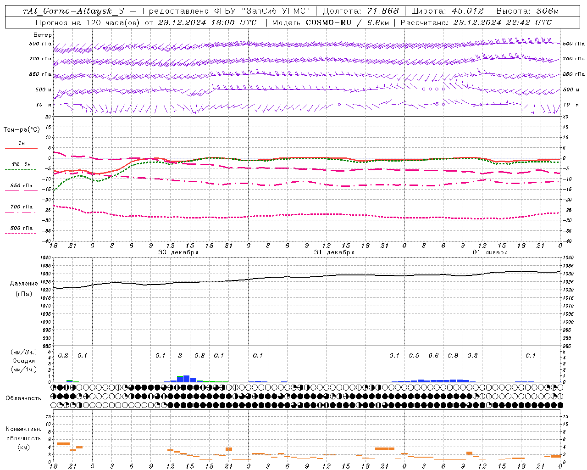Select the 500 гПа entry in temperature legend
This screenshot has width=587, height=470.
pyautogui.click(x=22, y=228)
